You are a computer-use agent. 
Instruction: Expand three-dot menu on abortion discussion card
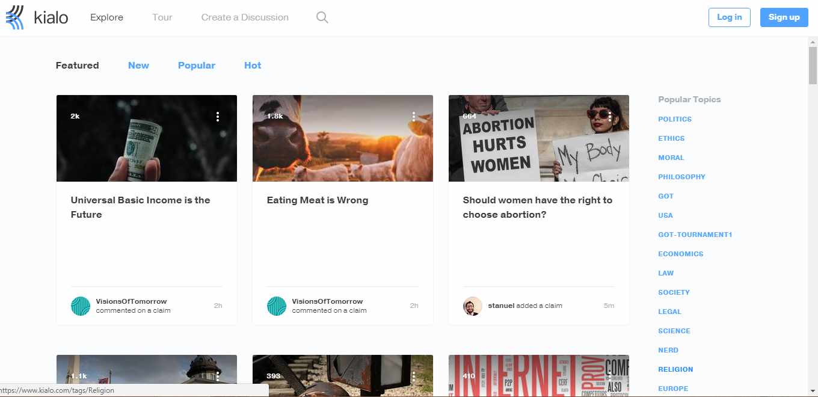coord(610,117)
